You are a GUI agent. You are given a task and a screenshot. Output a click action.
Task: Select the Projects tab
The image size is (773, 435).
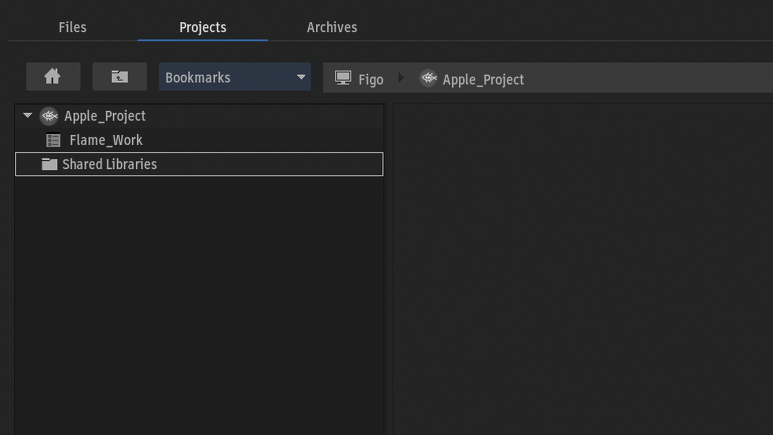[203, 27]
